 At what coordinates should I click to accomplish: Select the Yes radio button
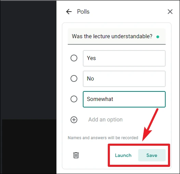point(74,58)
